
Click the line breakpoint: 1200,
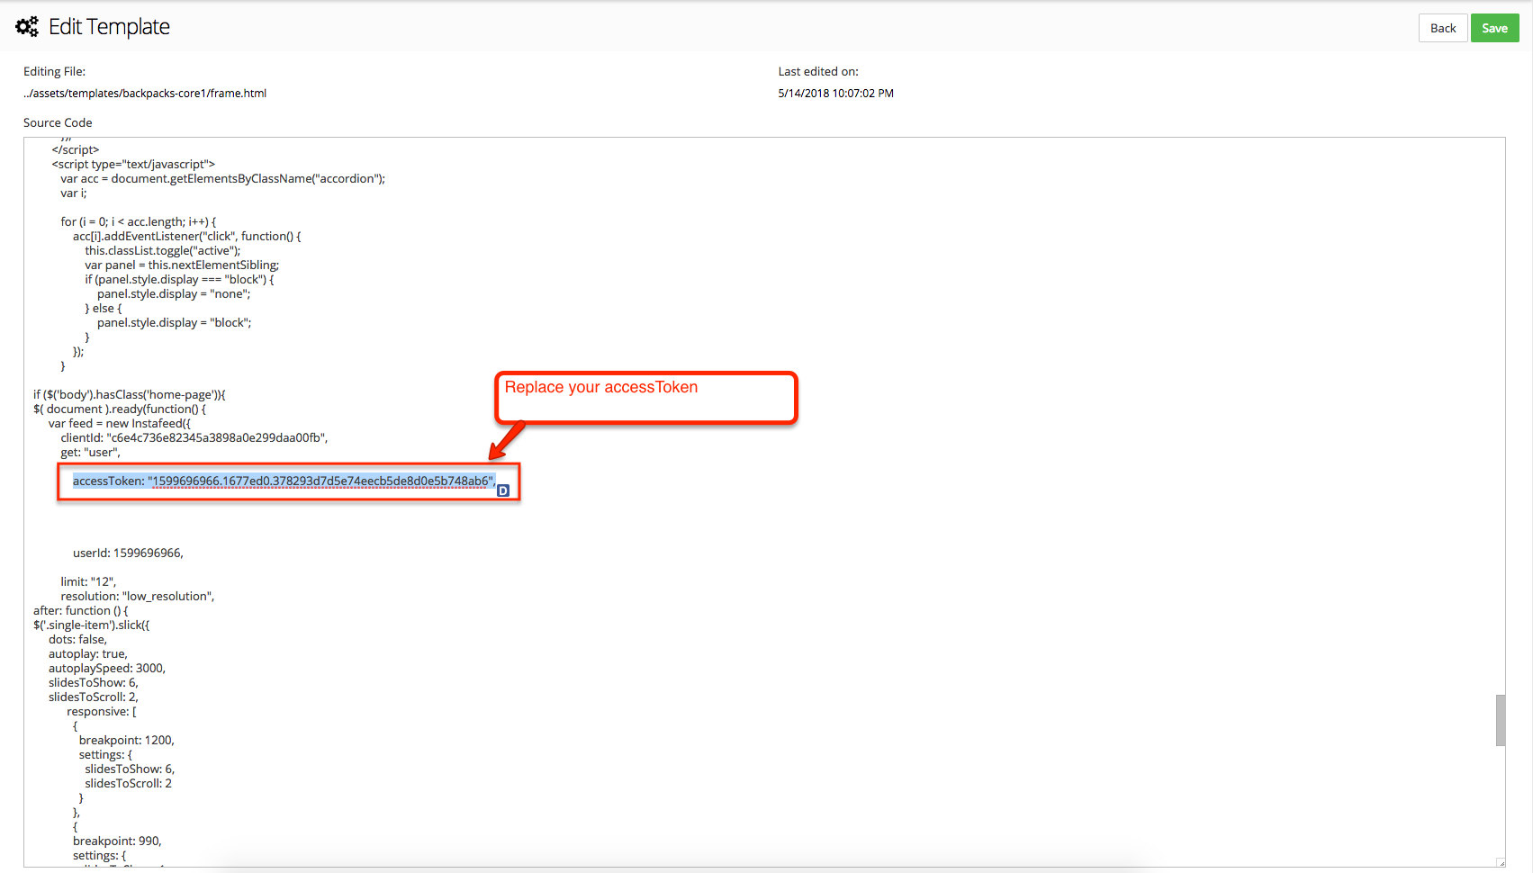[x=127, y=741]
